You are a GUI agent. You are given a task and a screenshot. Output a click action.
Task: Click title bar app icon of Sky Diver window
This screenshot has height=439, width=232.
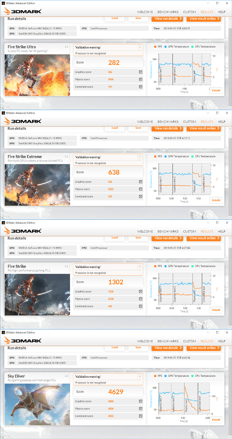pyautogui.click(x=3, y=332)
